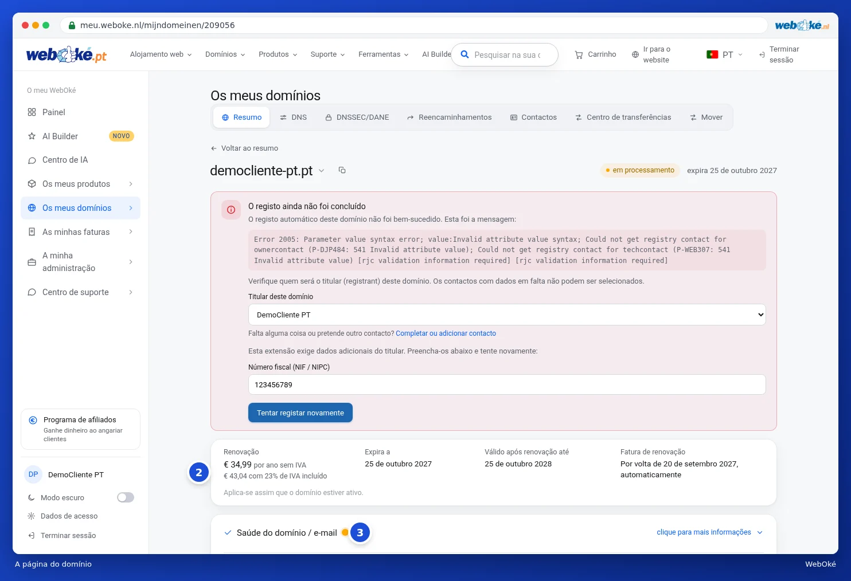Select the Resumo tab

pos(241,117)
